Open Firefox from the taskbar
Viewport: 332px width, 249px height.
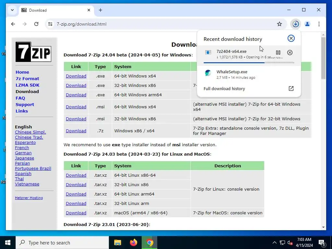pos(133,243)
